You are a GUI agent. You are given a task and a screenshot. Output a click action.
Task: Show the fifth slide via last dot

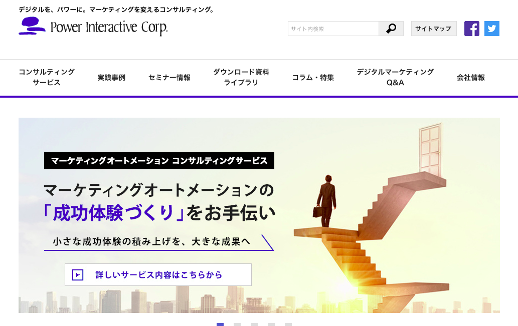[288, 324]
